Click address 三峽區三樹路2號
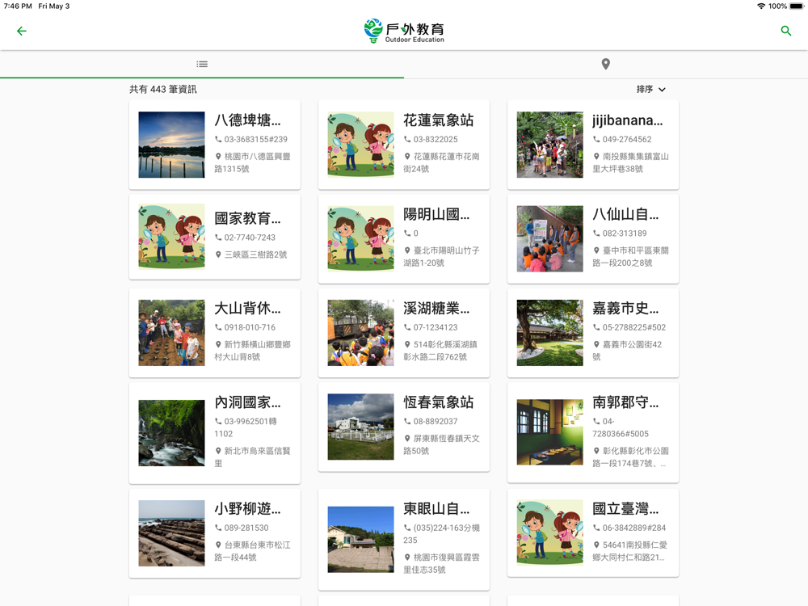 tap(255, 255)
